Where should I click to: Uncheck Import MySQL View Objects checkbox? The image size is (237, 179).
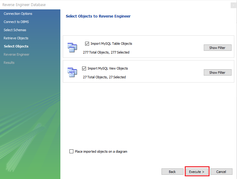[84, 68]
